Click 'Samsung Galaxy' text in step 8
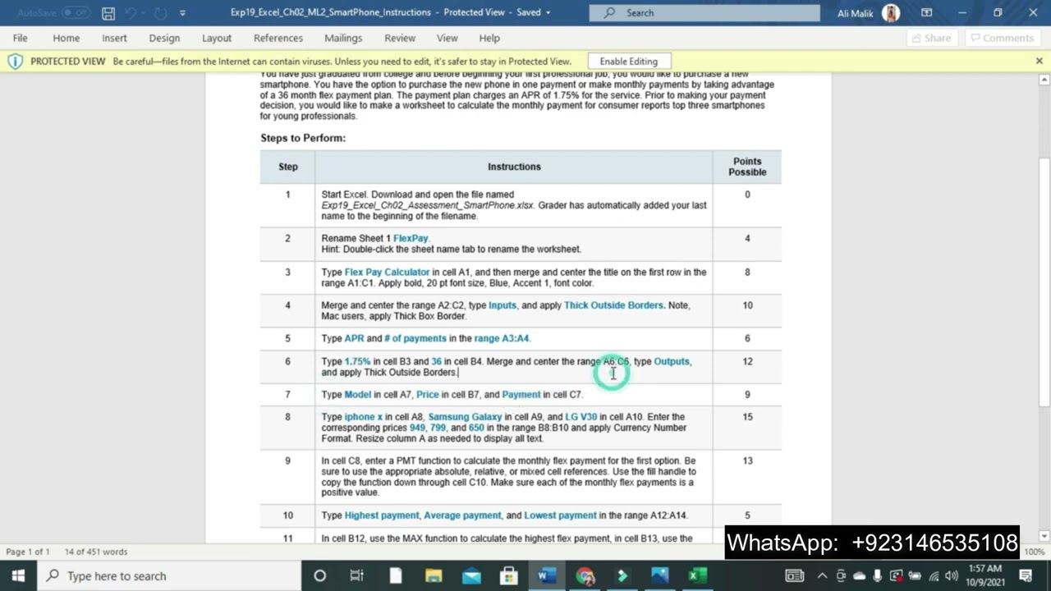Screen dimensions: 1051x591 pyautogui.click(x=465, y=417)
